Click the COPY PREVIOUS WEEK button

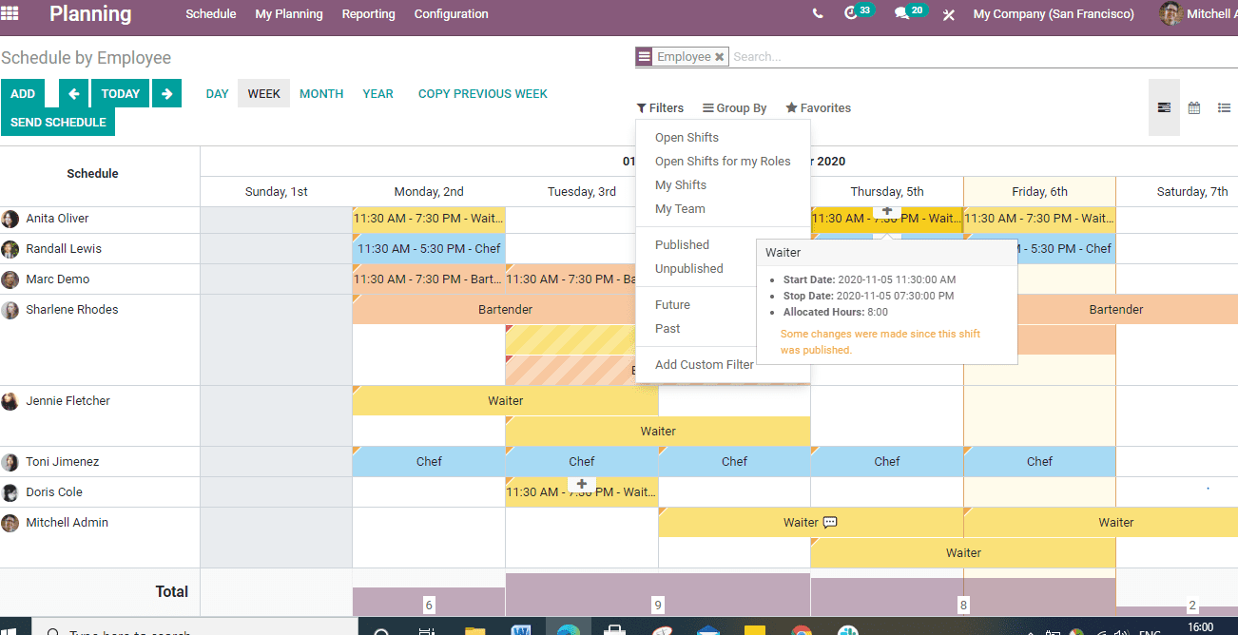pyautogui.click(x=482, y=93)
